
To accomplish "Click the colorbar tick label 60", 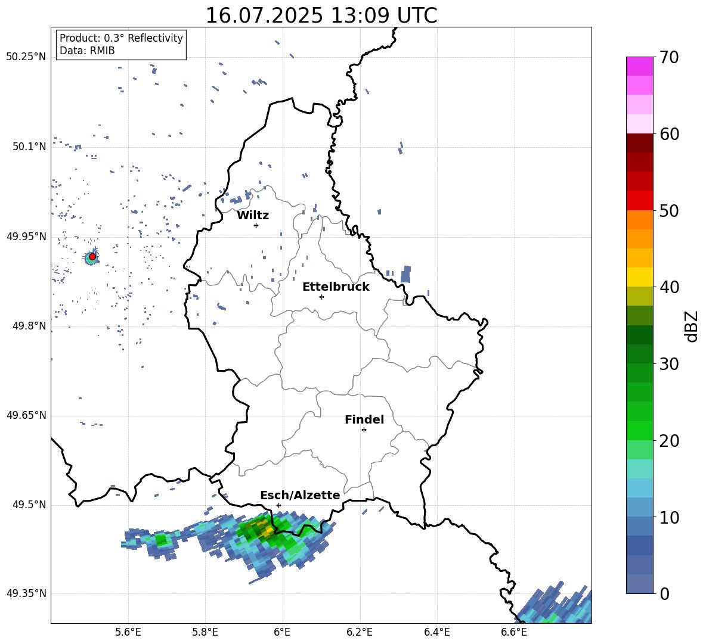I will [x=669, y=134].
